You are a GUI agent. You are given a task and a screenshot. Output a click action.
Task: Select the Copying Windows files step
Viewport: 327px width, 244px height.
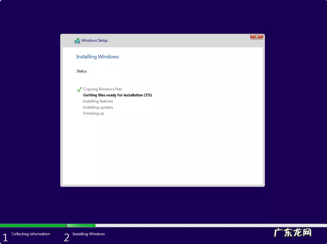click(x=103, y=89)
